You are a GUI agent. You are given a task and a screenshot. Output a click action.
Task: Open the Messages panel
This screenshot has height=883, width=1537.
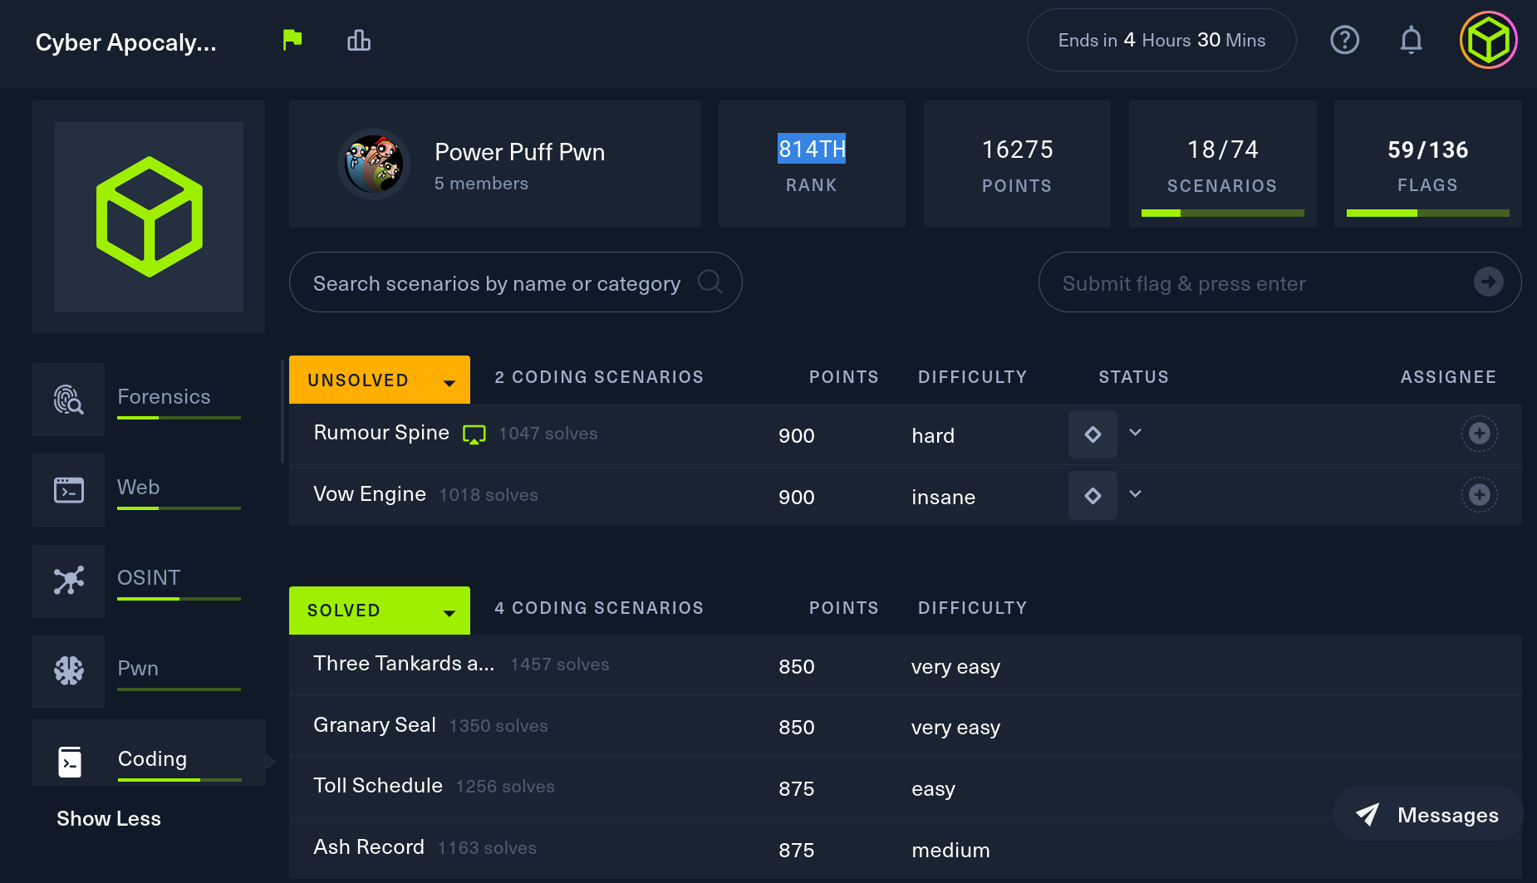[x=1428, y=814]
